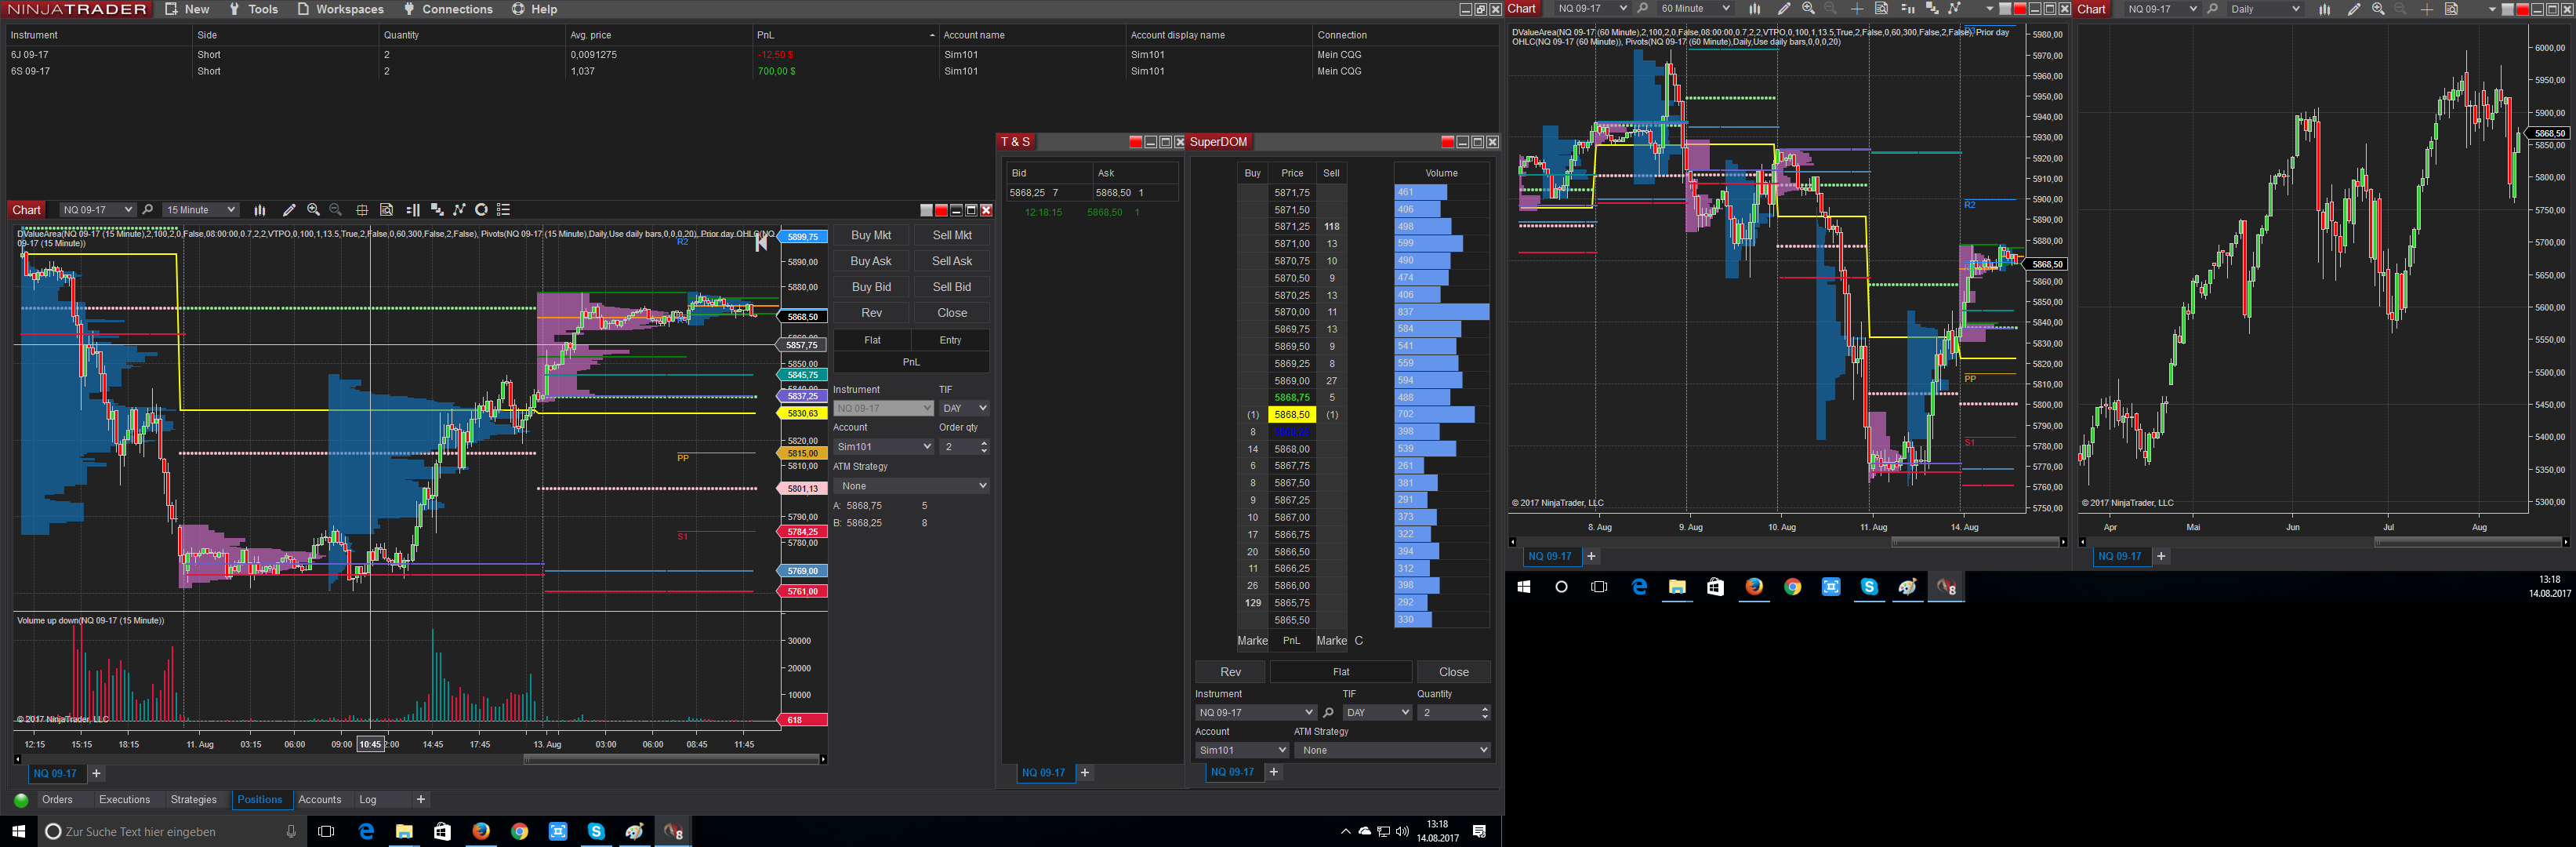The image size is (2576, 847).
Task: Open the Tools menu
Action: point(254,9)
